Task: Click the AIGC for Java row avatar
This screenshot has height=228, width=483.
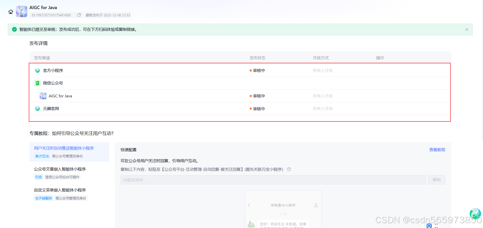Action: (x=43, y=96)
